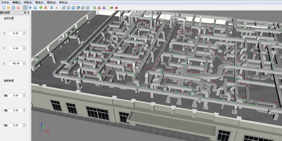The height and width of the screenshot is (141, 282).
Task: Close the 属性视图 panel
Action: pos(28,13)
